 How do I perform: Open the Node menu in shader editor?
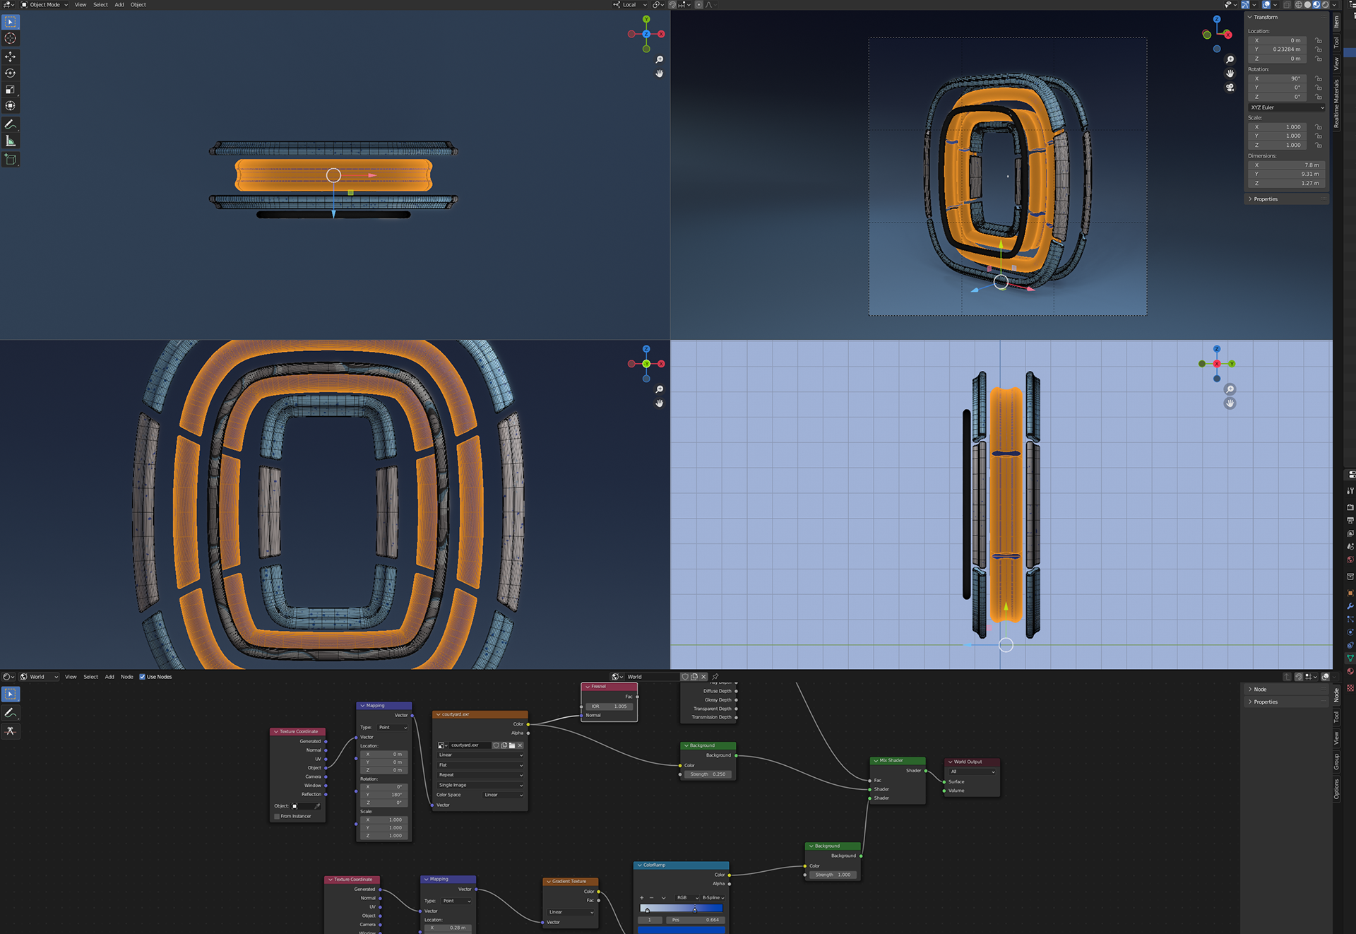pyautogui.click(x=126, y=677)
